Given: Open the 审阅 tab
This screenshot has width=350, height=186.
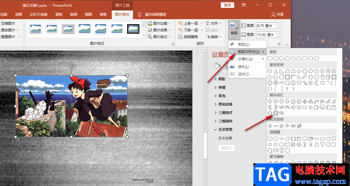Looking at the screenshot, I should [74, 15].
